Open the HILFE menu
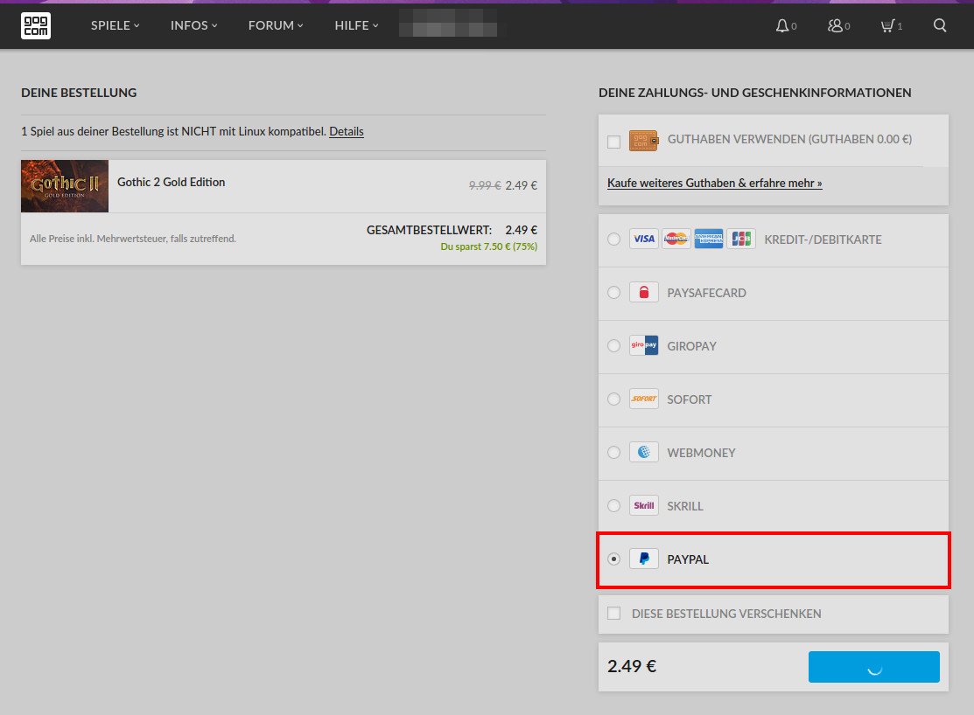This screenshot has height=715, width=974. 356,25
